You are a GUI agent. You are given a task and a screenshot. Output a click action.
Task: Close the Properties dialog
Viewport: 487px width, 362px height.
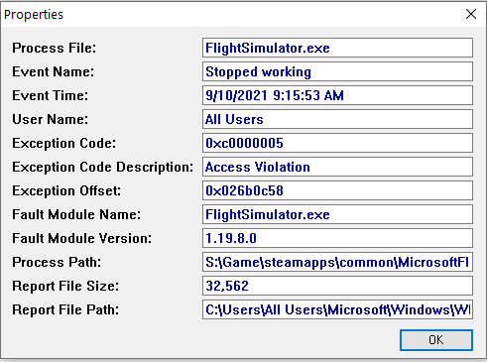(x=471, y=14)
